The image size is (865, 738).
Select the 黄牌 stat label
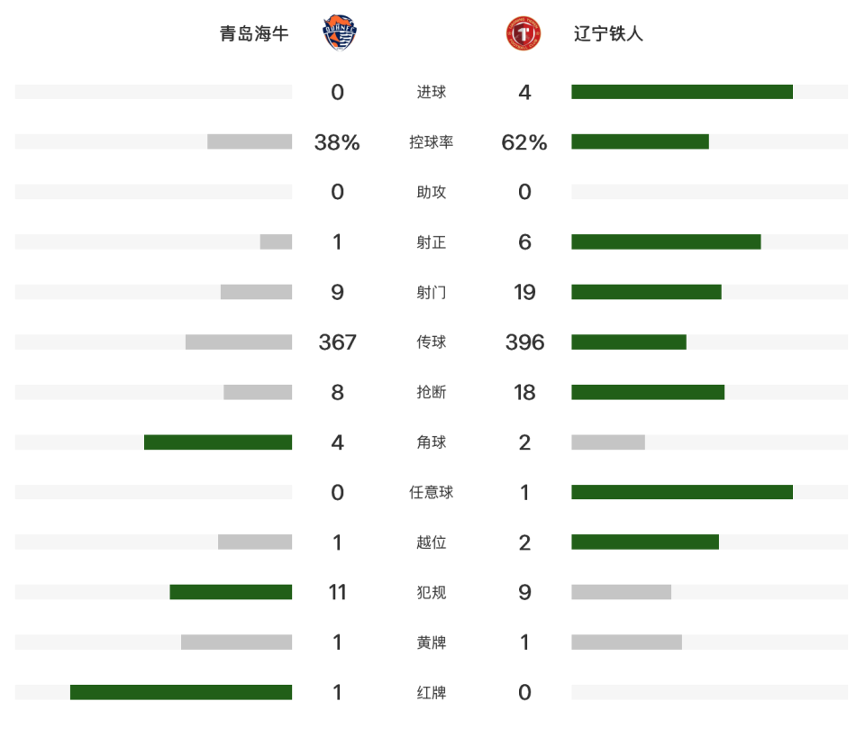432,642
